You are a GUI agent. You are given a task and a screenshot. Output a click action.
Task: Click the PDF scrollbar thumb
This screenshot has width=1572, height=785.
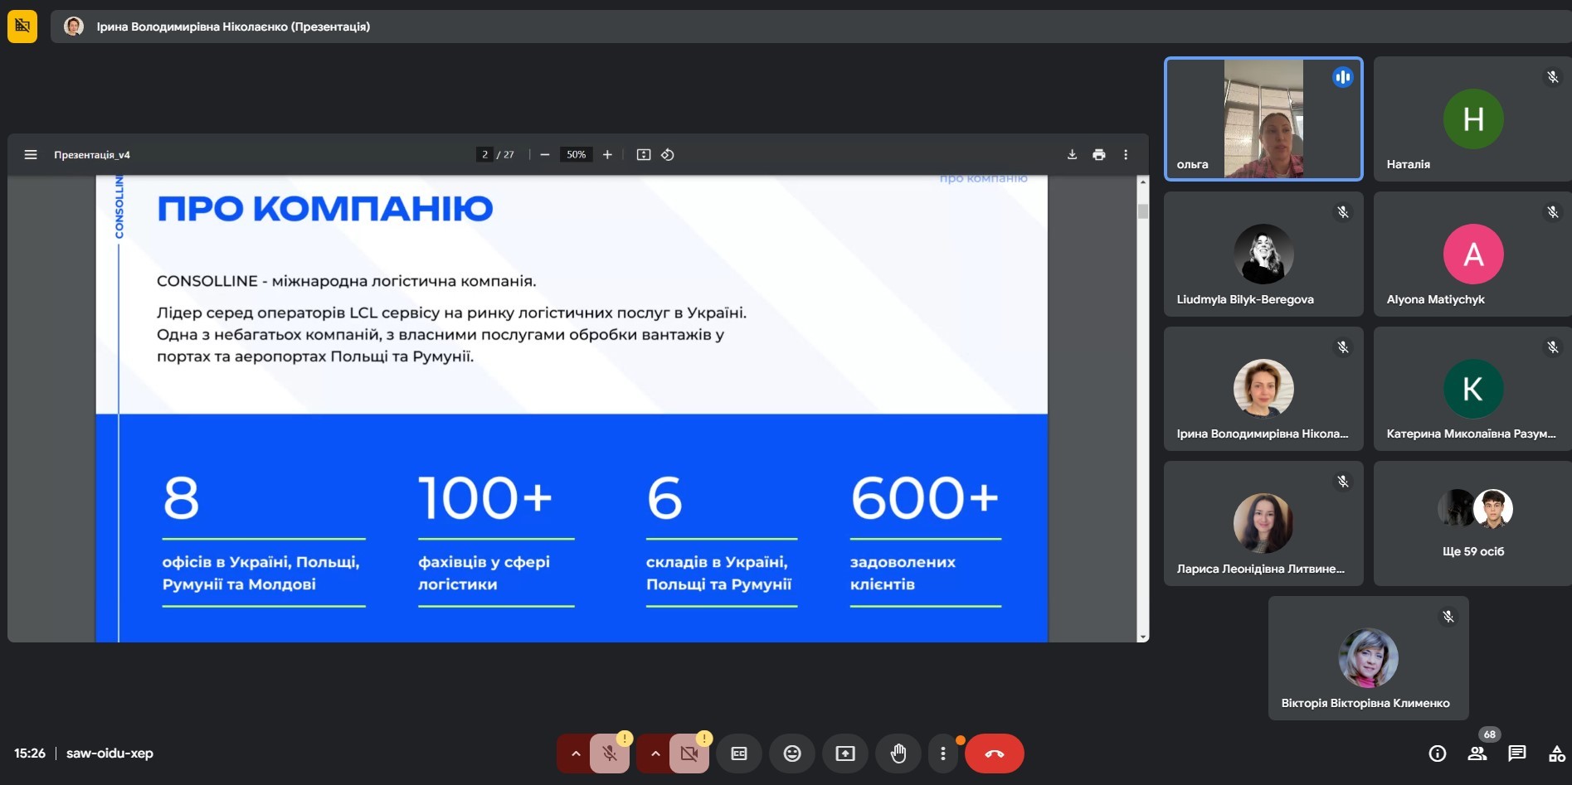coord(1143,211)
